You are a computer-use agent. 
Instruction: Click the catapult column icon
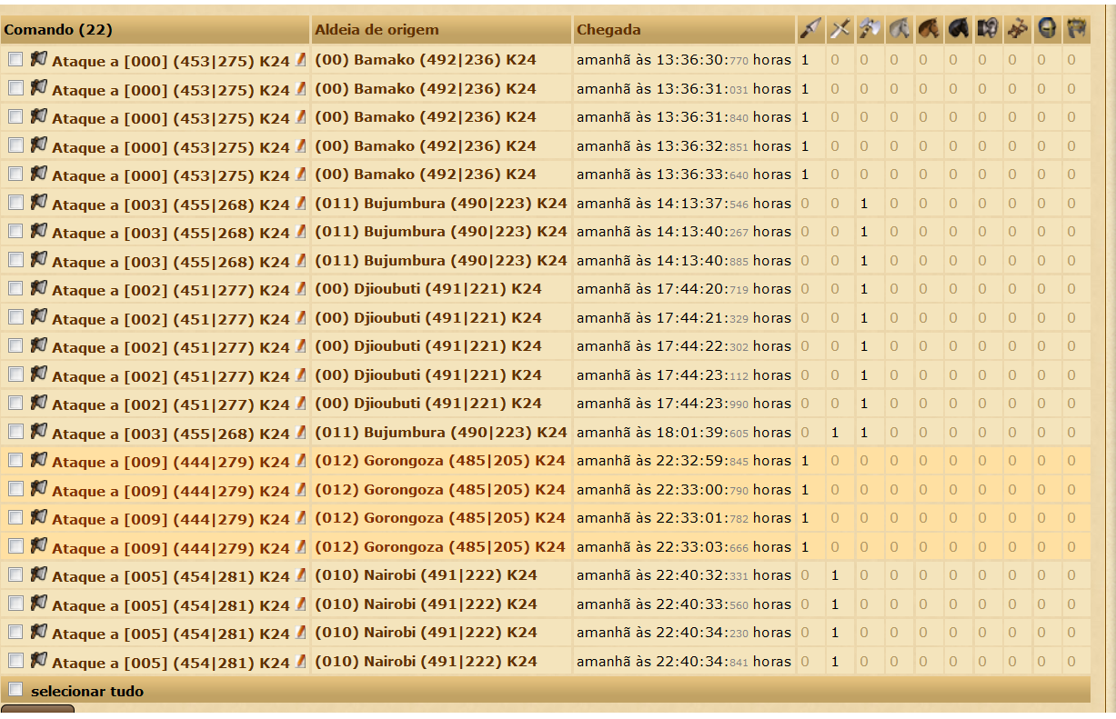click(x=1018, y=29)
